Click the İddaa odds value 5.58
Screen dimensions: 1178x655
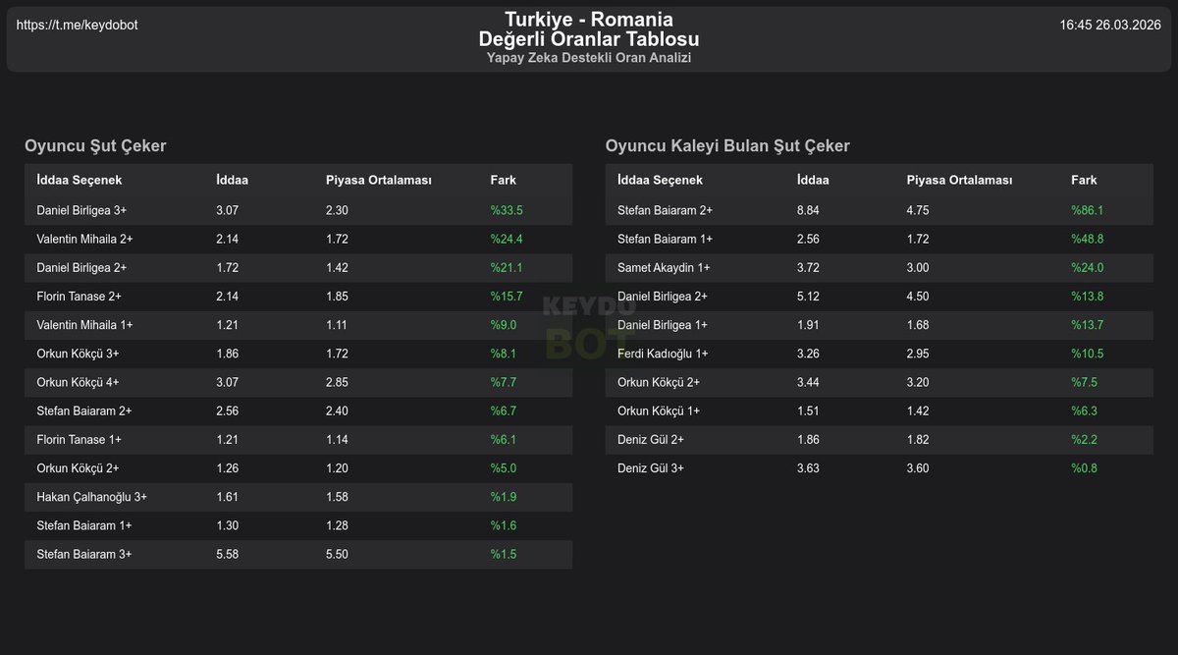228,554
